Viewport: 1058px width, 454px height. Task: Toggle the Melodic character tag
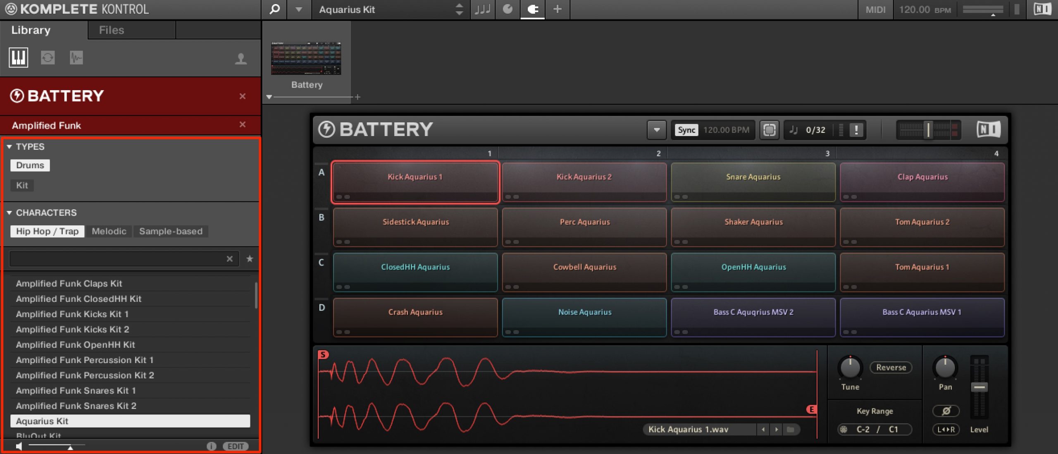tap(109, 231)
